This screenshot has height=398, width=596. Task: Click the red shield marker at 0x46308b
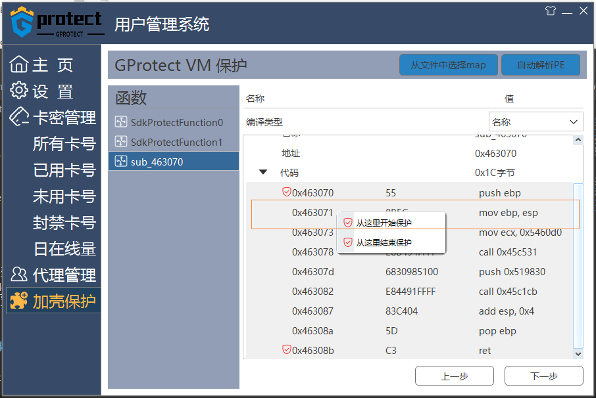(x=287, y=349)
